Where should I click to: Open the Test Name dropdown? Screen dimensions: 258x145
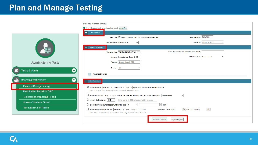pyautogui.click(x=212, y=42)
